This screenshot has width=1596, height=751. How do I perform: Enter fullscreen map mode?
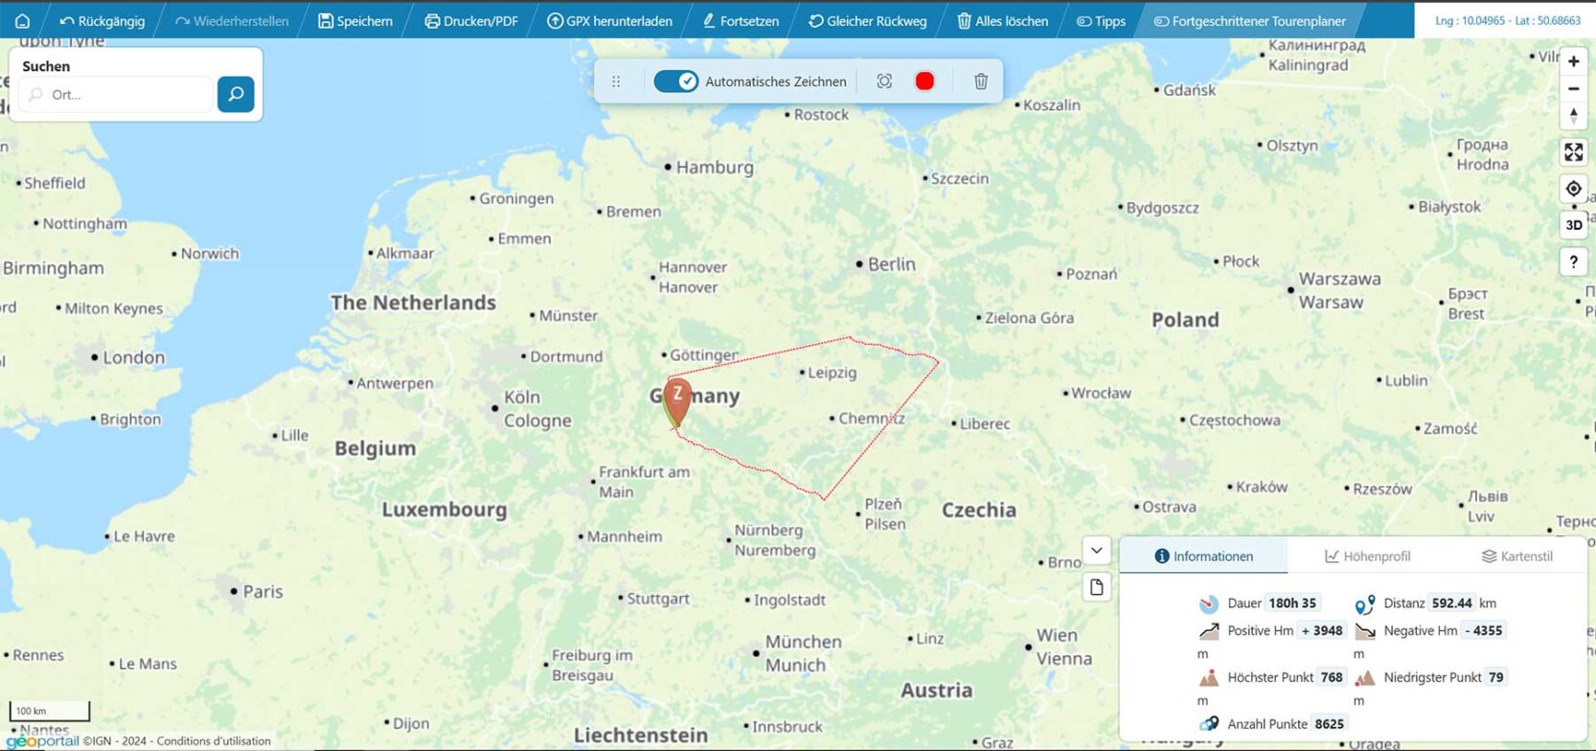(x=1573, y=152)
